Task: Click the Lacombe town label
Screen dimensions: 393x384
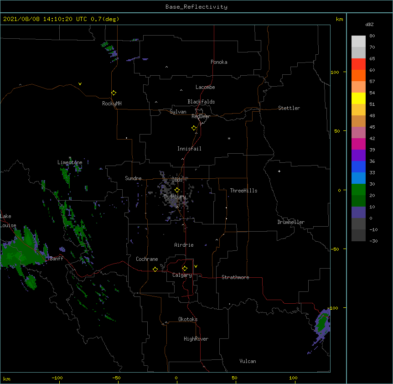Action: tap(205, 87)
